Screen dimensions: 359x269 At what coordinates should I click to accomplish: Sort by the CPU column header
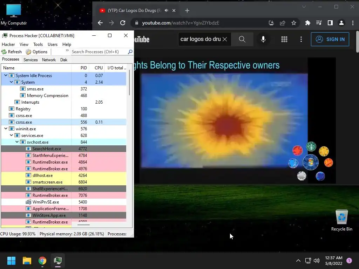pos(97,68)
